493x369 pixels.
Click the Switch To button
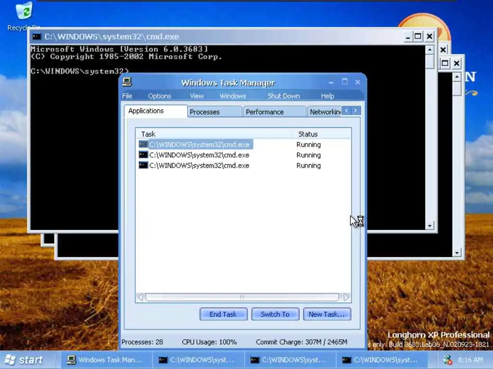tap(275, 314)
